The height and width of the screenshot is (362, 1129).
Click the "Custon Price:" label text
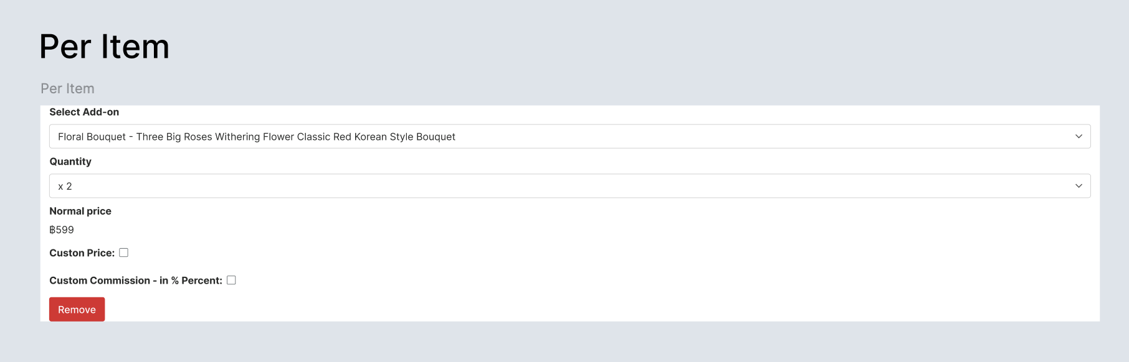[82, 253]
